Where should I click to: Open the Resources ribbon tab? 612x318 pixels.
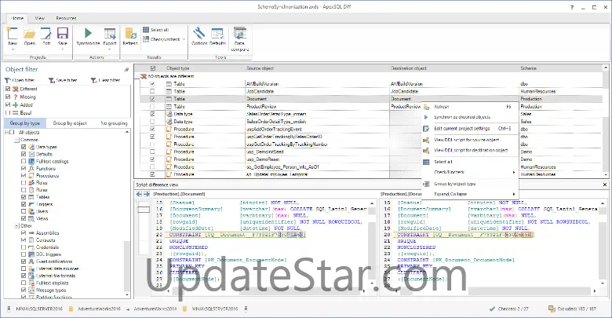[x=66, y=18]
